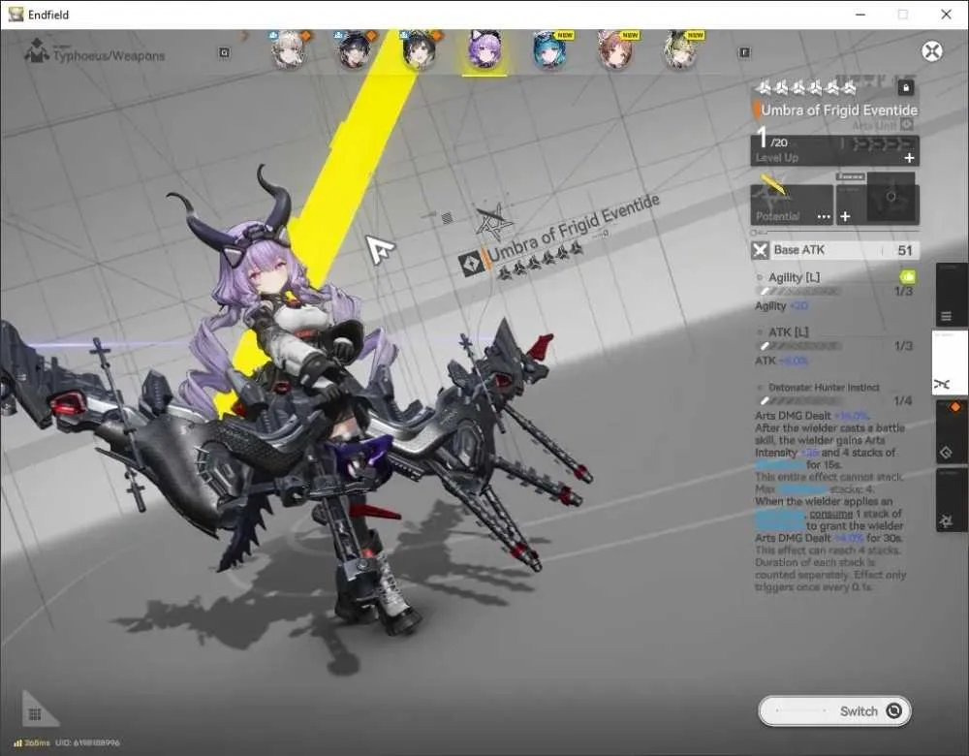
Task: Expand the Agility [L] skill entry
Action: click(795, 277)
